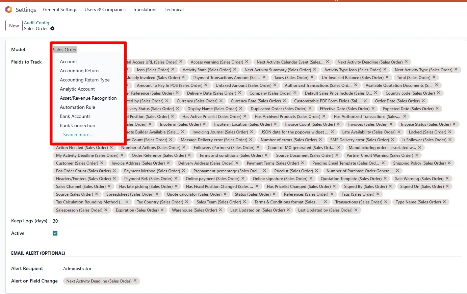Viewport: 467px width, 294px height.
Task: Open the gear actions icon beside Sales Order
Action: 52,29
